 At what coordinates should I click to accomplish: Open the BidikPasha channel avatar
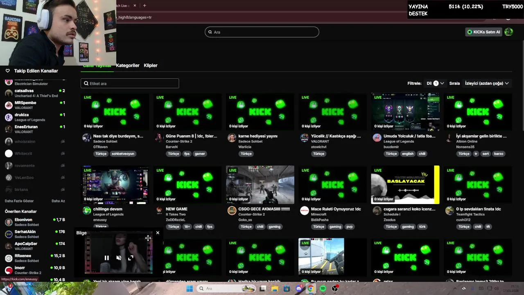click(x=304, y=211)
